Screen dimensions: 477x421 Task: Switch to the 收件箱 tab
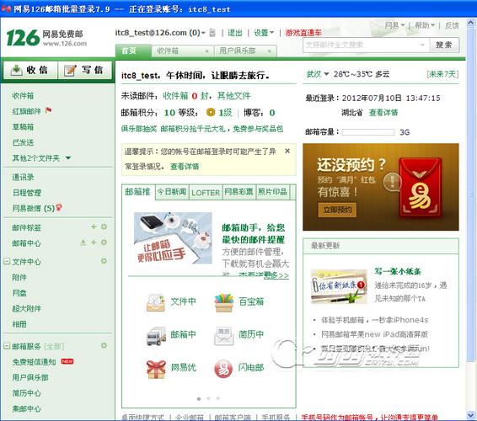pos(183,51)
